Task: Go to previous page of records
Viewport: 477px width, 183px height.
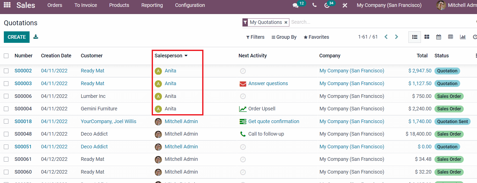Action: (386, 37)
